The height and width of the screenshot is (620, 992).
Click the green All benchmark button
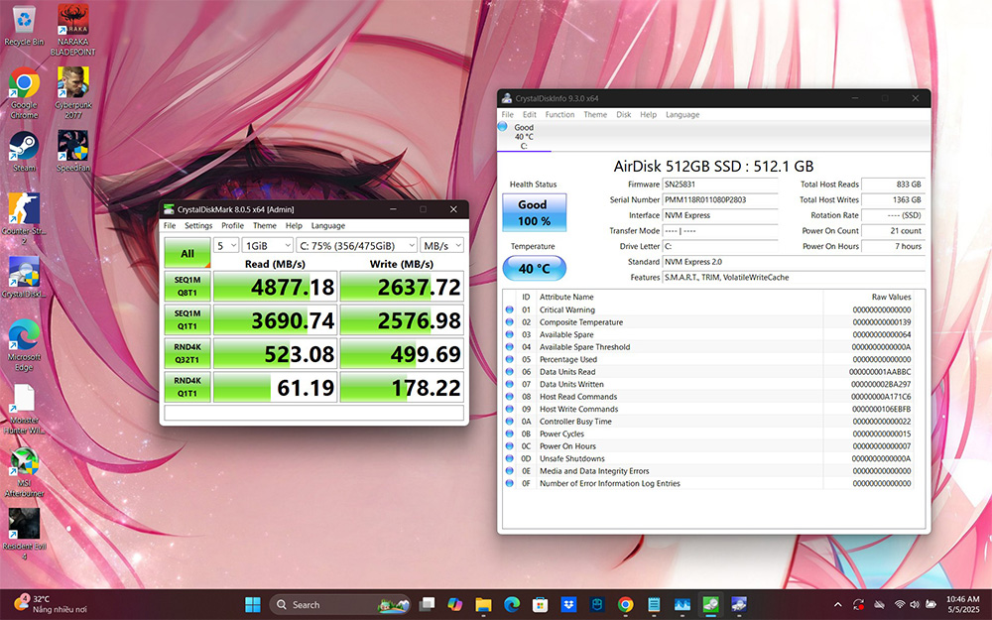pyautogui.click(x=187, y=253)
